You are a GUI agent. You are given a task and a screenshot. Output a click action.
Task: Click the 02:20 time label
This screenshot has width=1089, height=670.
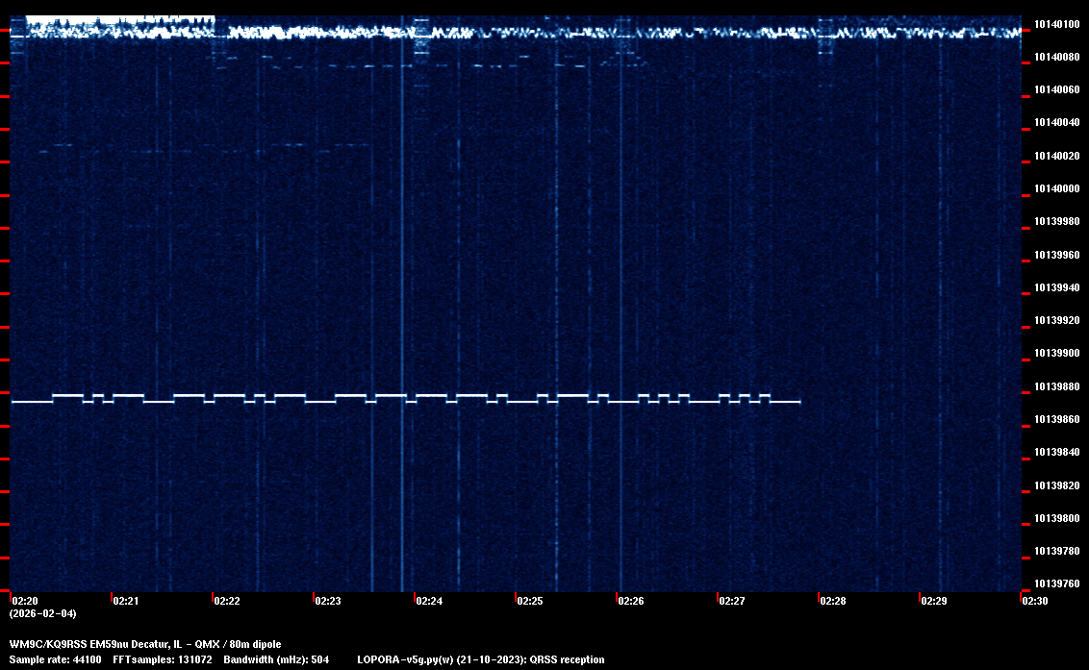[25, 601]
